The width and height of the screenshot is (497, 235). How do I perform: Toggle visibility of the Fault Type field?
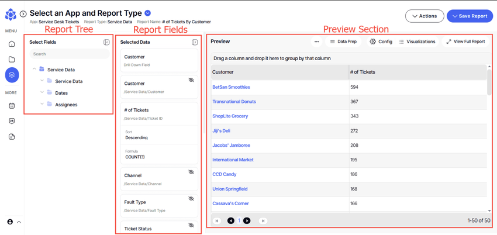tap(191, 199)
